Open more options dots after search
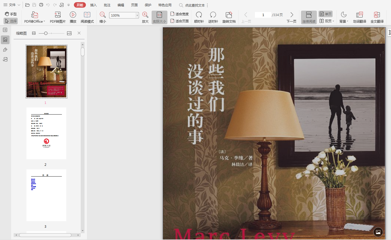The height and width of the screenshot is (240, 391). tap(207, 5)
